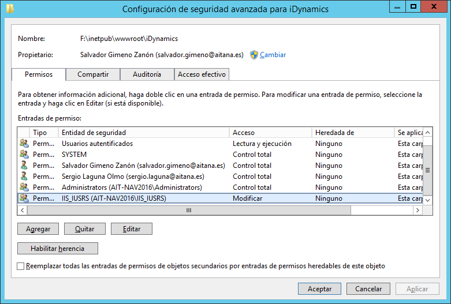Click Control total in the SYSTEM row

point(252,154)
